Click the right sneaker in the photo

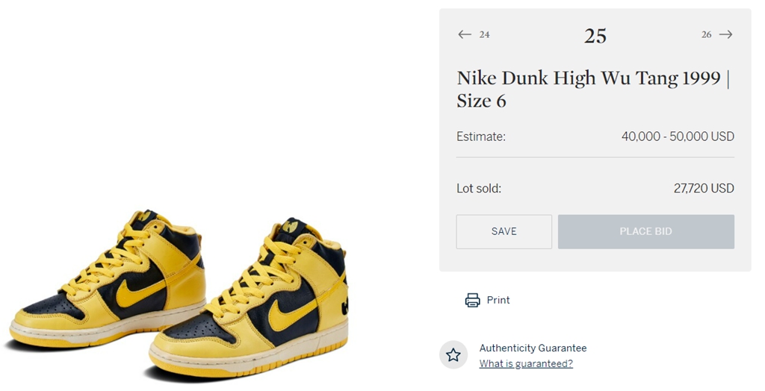(254, 306)
